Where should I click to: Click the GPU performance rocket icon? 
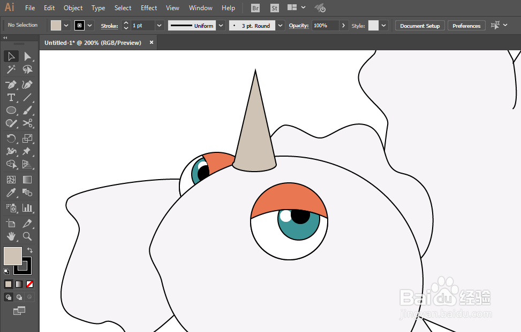[320, 8]
